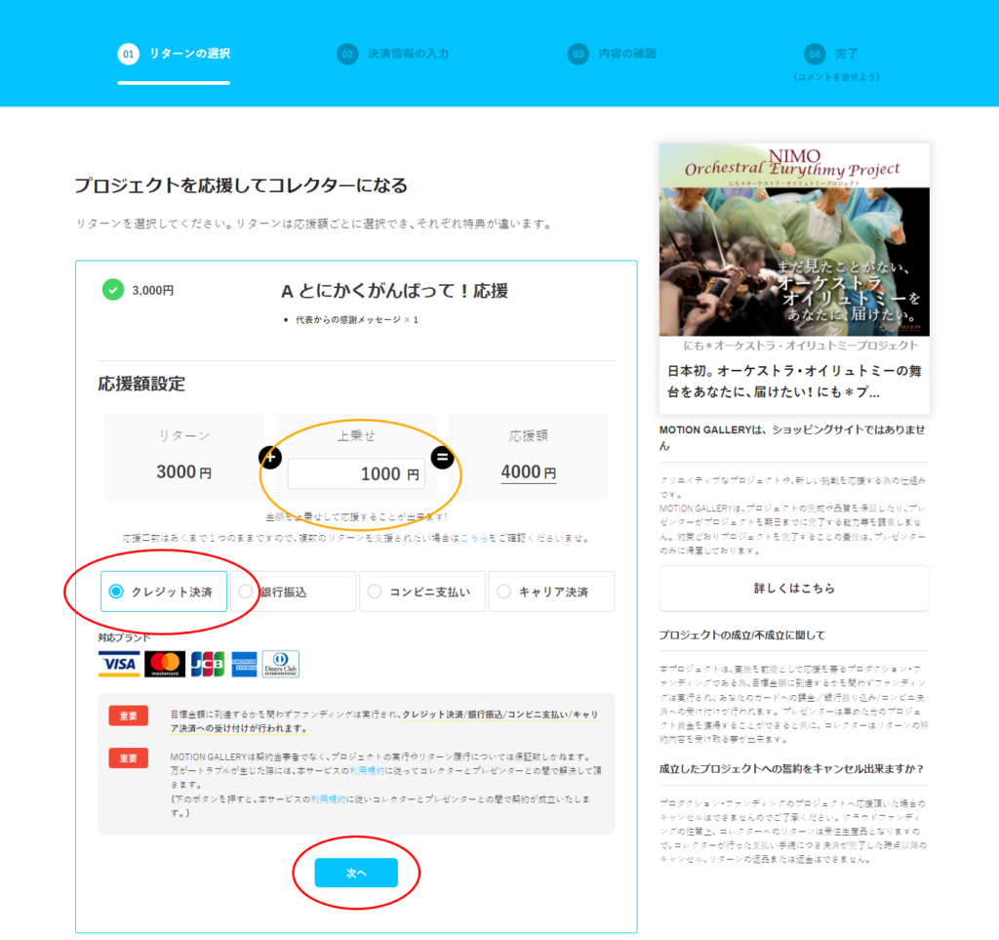Image resolution: width=999 pixels, height=940 pixels.
Task: Go to step 02 決済情報の入力
Action: (x=393, y=54)
